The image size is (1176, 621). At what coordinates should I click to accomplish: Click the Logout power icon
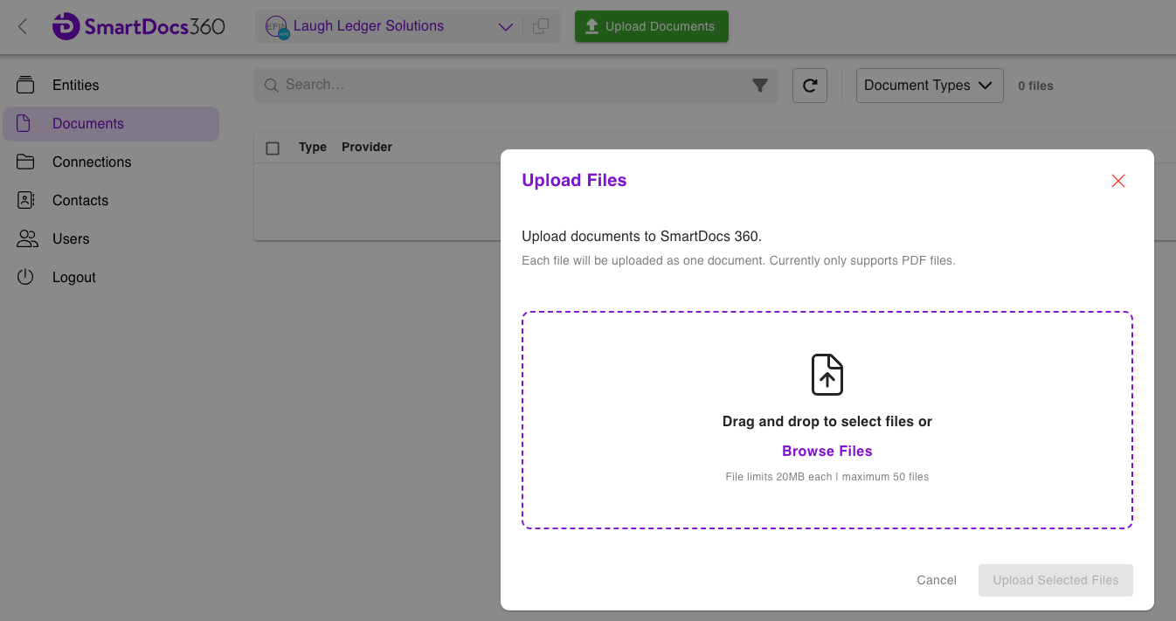coord(26,277)
